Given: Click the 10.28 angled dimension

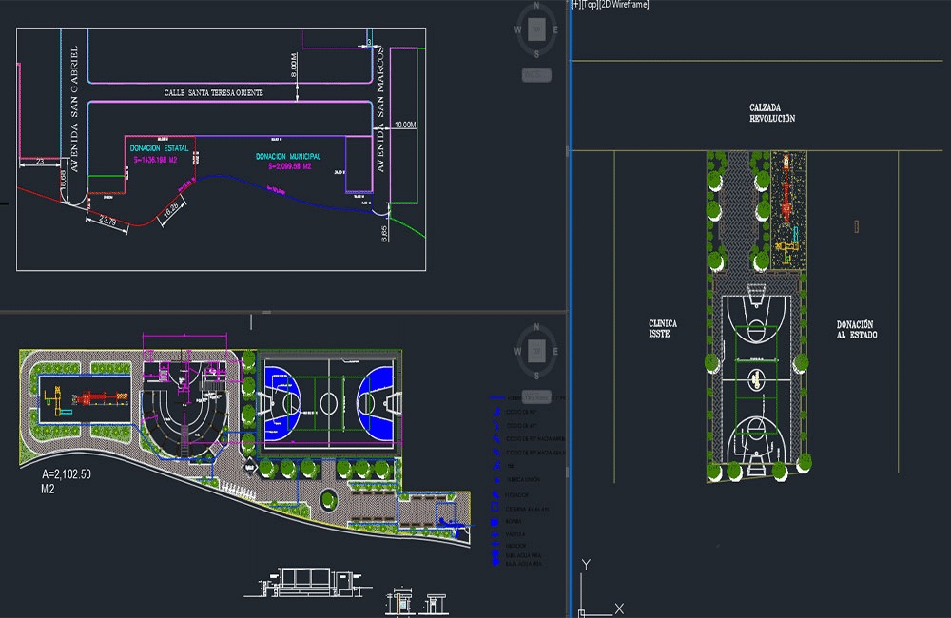Looking at the screenshot, I should coord(171,209).
